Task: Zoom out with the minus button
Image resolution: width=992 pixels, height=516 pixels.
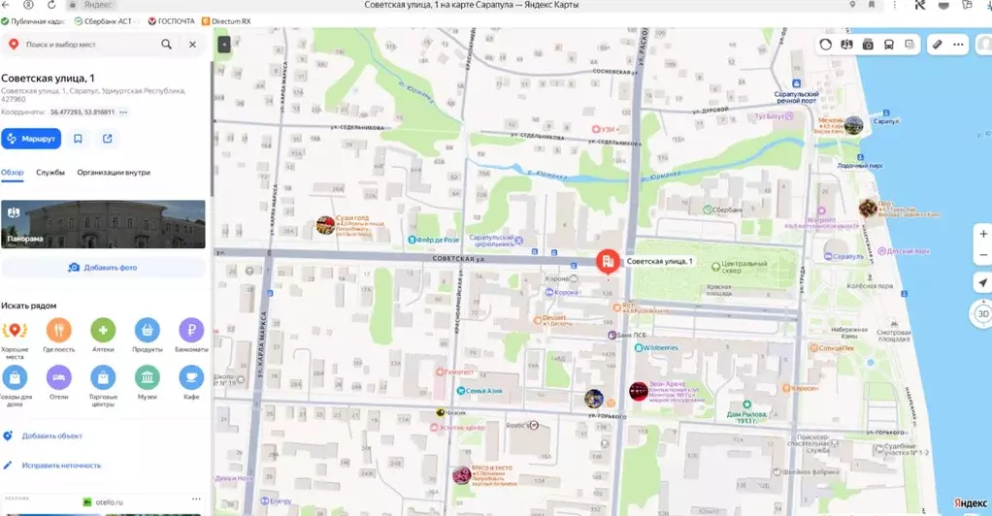Action: pyautogui.click(x=983, y=255)
